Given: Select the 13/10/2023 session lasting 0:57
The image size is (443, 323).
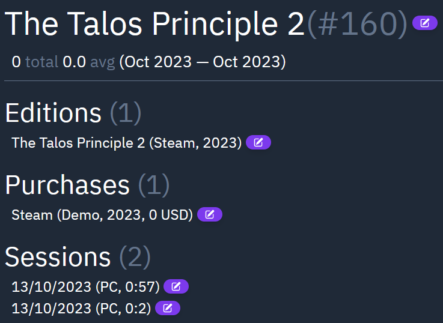Looking at the screenshot, I should click(x=85, y=287).
